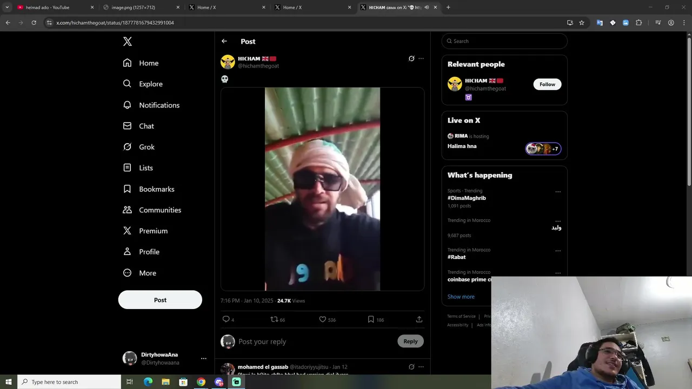The width and height of the screenshot is (692, 389).
Task: Click Grok icon on mohamed el gassab's reply
Action: [411, 367]
